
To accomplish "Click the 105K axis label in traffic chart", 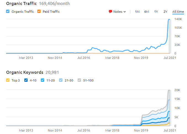I will click(178, 28).
